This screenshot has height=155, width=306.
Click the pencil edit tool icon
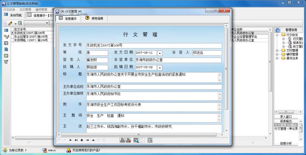pyautogui.click(x=10, y=23)
